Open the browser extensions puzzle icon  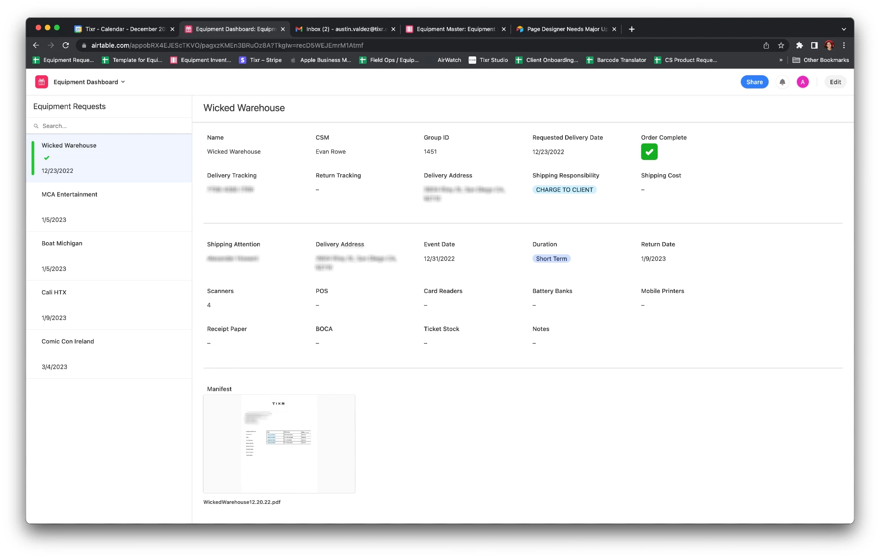tap(799, 45)
